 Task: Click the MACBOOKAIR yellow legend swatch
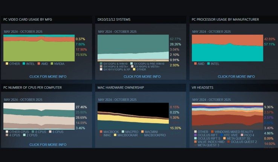coord(115,135)
